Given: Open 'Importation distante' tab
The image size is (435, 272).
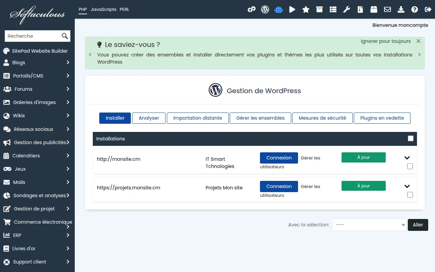Looking at the screenshot, I should coord(198,118).
